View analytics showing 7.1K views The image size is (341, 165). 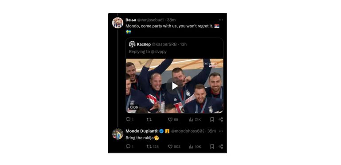pyautogui.click(x=195, y=119)
